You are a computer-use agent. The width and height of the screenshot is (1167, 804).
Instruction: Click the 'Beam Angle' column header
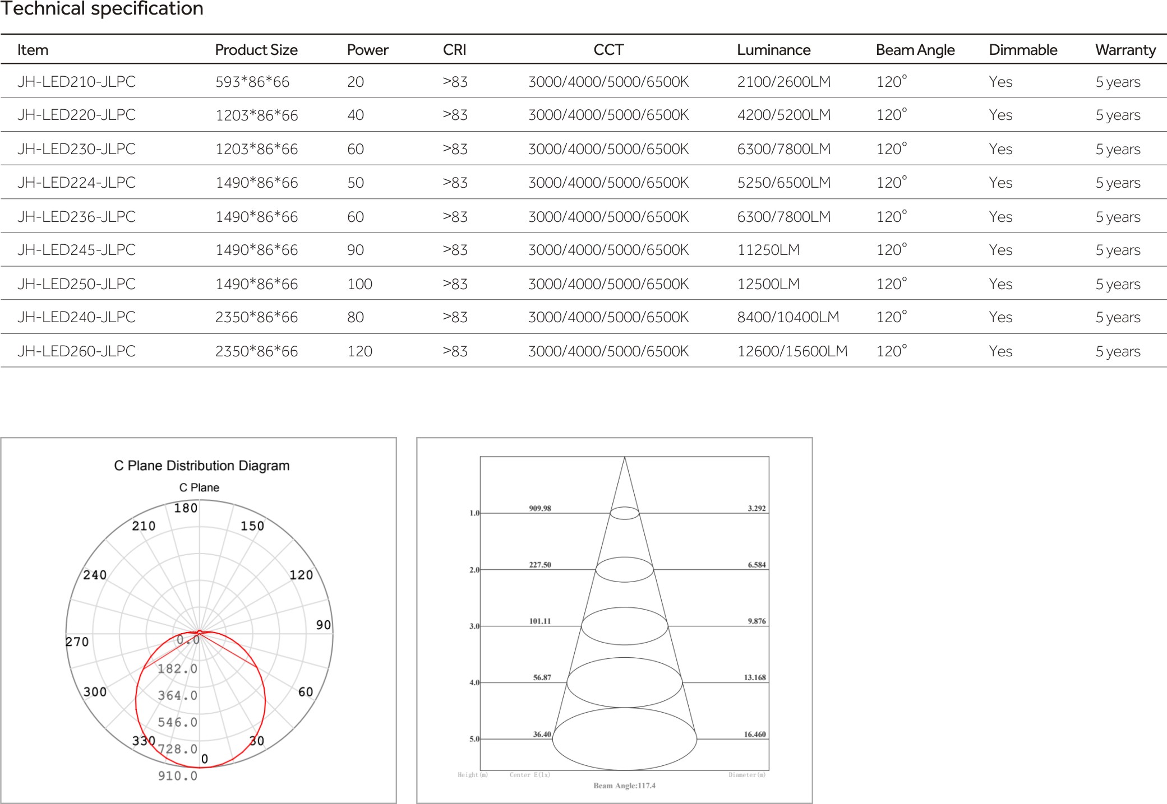click(915, 50)
